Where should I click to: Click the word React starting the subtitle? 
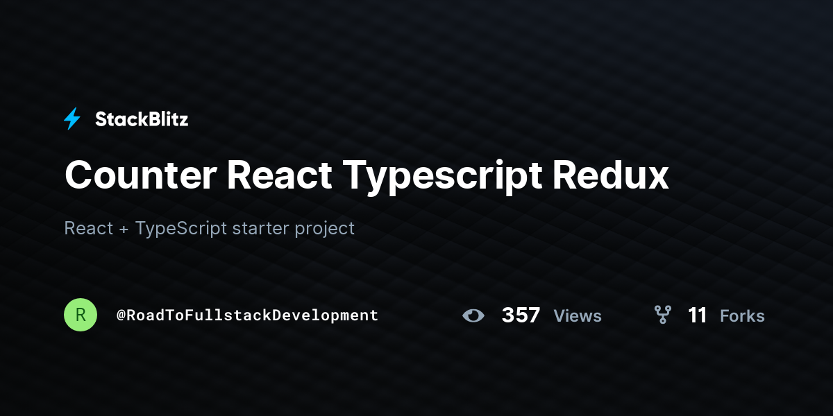tap(88, 228)
